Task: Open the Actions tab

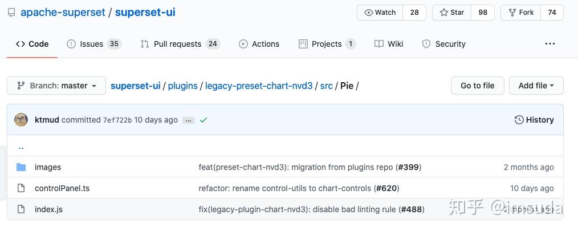Action: tap(259, 44)
